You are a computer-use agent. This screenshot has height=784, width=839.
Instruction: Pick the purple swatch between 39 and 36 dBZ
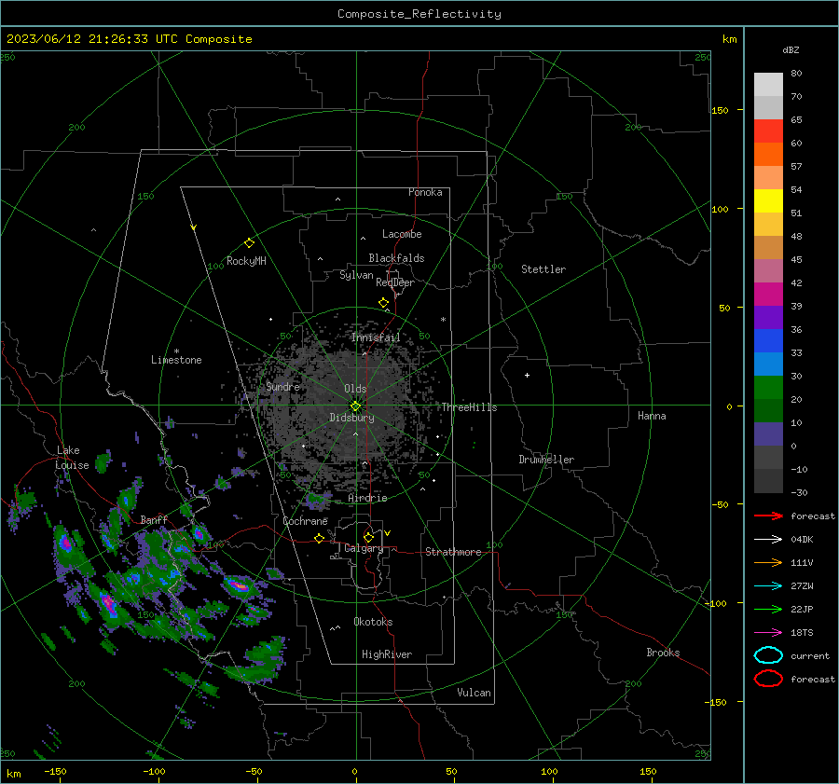[768, 318]
